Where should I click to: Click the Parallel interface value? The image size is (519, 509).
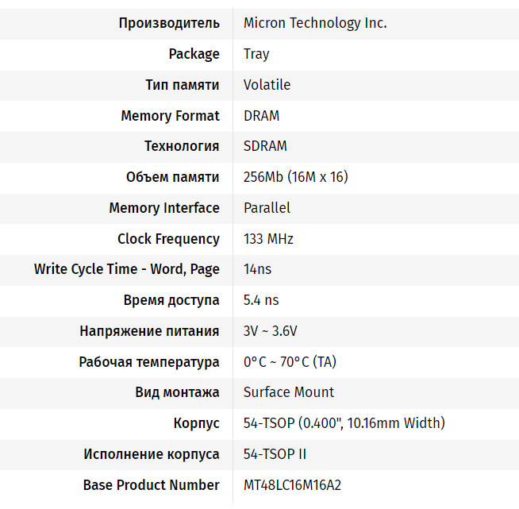pos(267,208)
